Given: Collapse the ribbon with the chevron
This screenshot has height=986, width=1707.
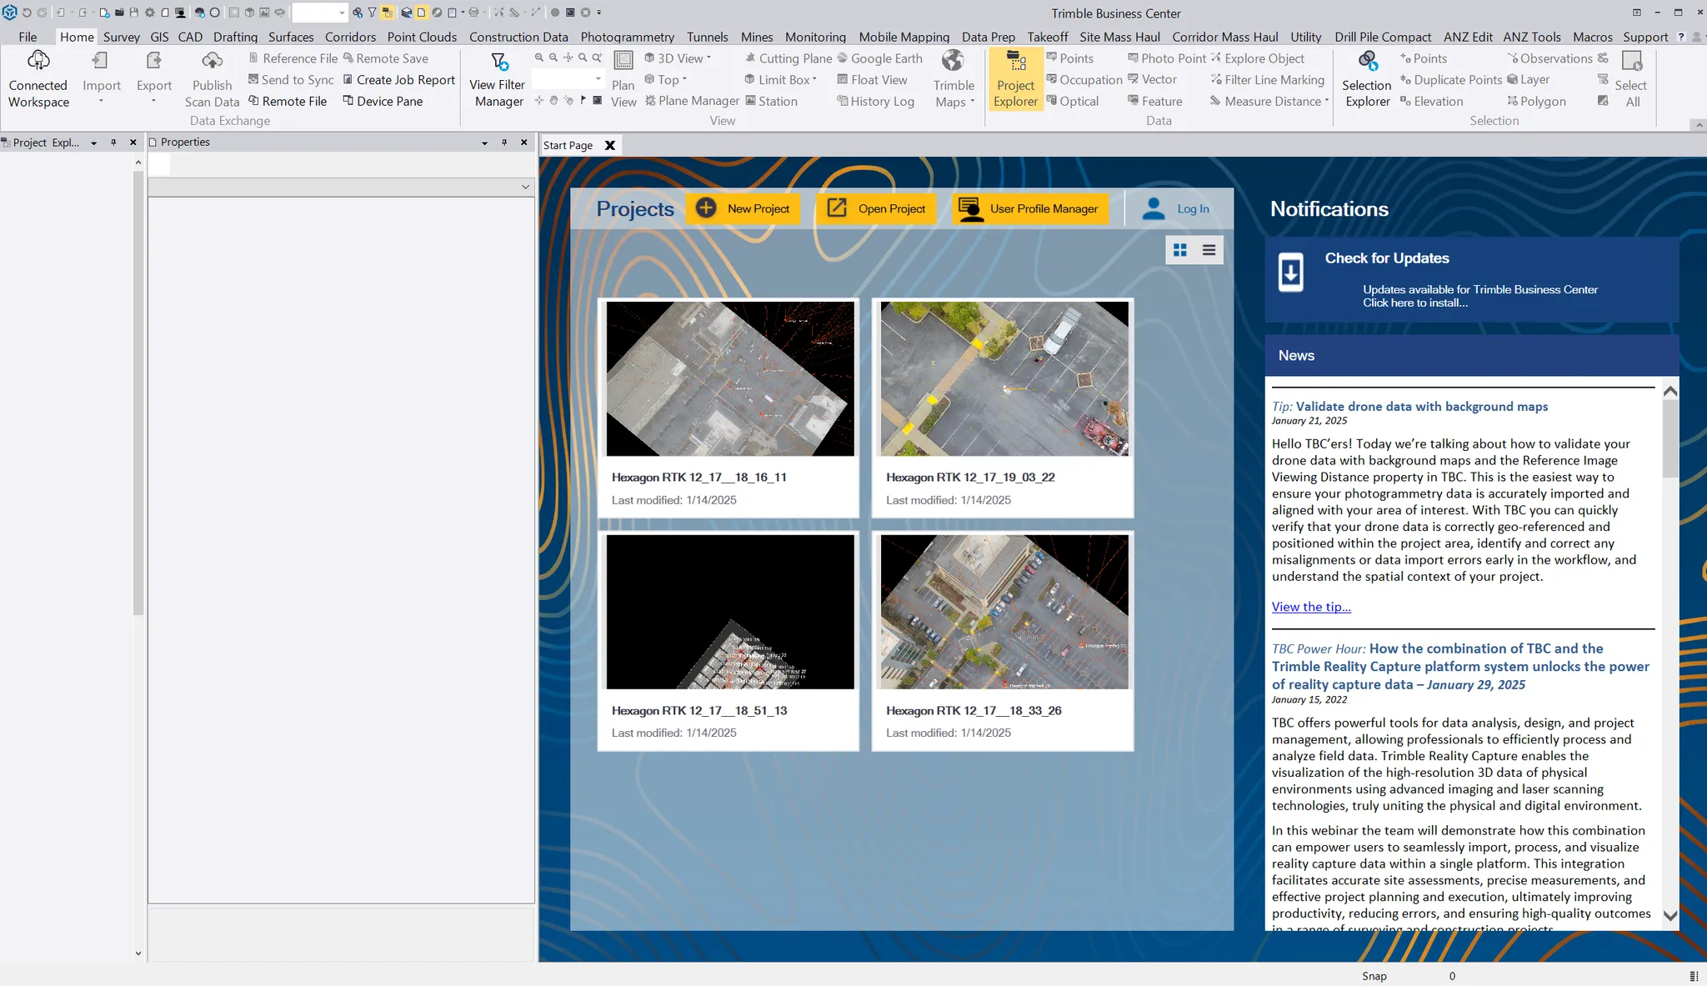Looking at the screenshot, I should (x=1699, y=125).
